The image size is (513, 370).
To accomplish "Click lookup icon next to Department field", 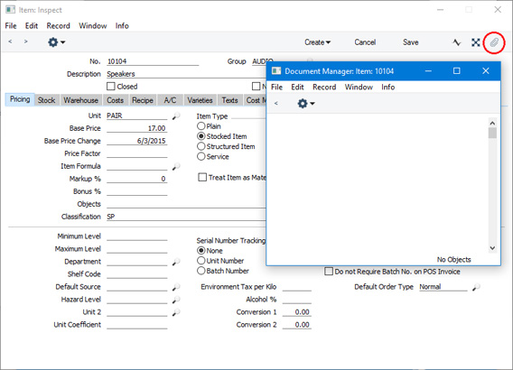I will point(176,262).
